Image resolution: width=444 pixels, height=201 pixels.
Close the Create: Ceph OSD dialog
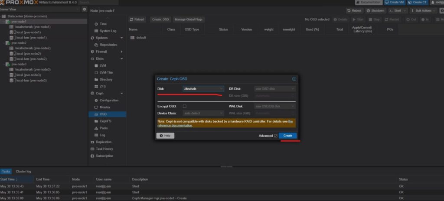(294, 79)
